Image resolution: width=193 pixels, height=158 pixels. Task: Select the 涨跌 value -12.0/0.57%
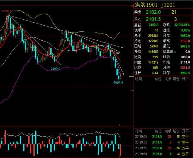tap(182, 25)
